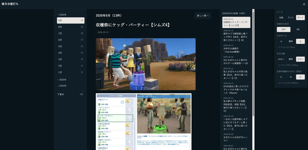Set theme to ライト
The width and height of the screenshot is (308, 150).
pos(291,18)
